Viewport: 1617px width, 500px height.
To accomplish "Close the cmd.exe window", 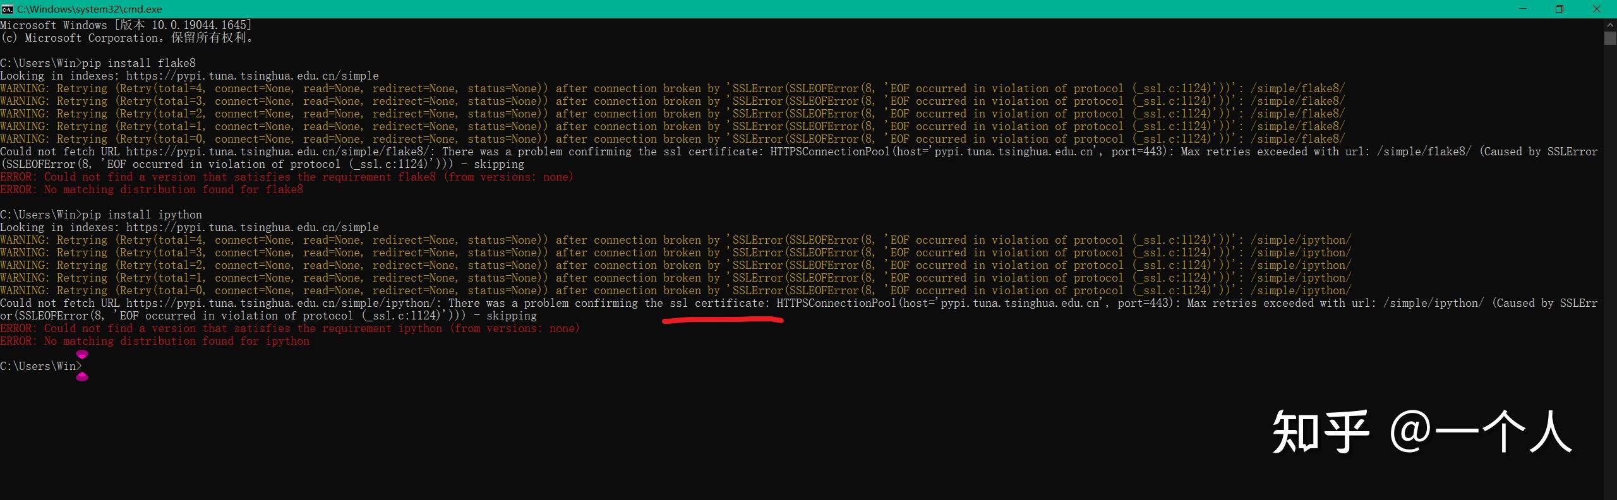I will 1597,9.
